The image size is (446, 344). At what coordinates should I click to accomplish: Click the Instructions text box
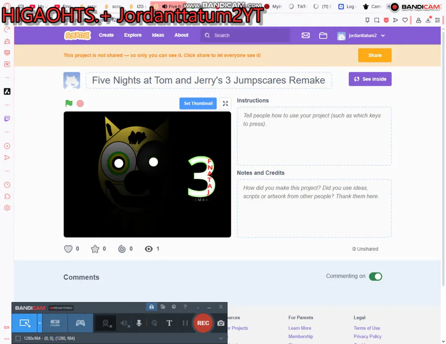(x=314, y=136)
